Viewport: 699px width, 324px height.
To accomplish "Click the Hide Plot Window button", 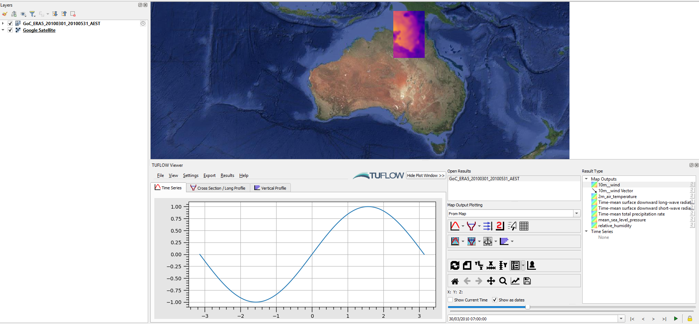I will click(425, 175).
